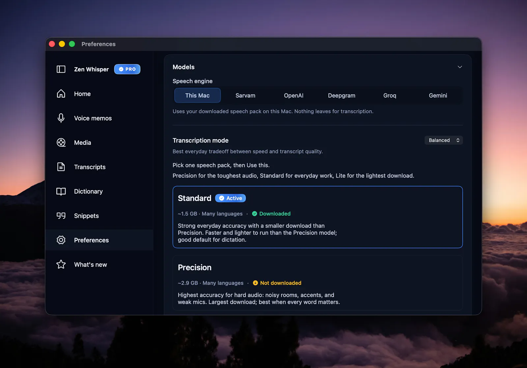Click the green Downloaded checkmark icon
This screenshot has height=368, width=527.
click(255, 214)
